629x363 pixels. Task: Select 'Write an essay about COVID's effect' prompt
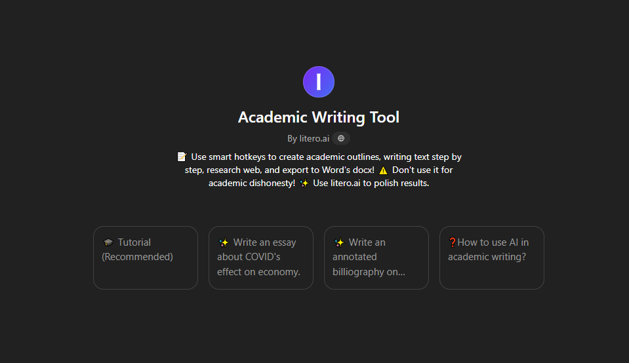[261, 258]
